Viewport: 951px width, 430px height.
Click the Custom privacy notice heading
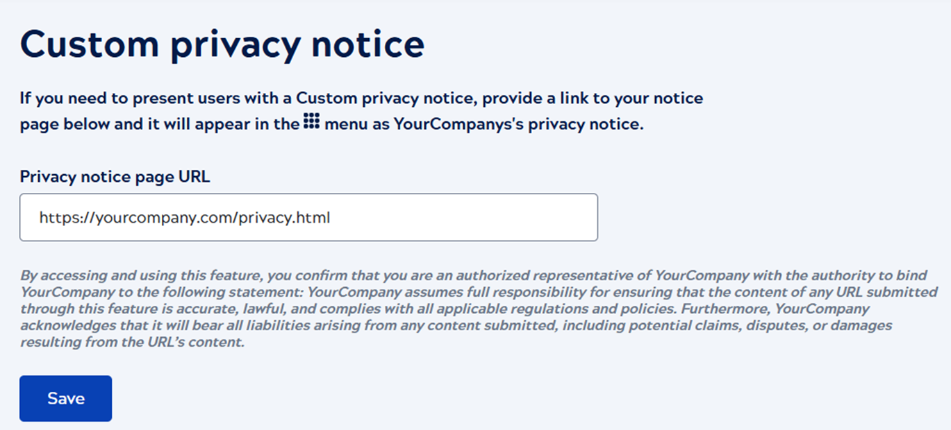(x=222, y=43)
